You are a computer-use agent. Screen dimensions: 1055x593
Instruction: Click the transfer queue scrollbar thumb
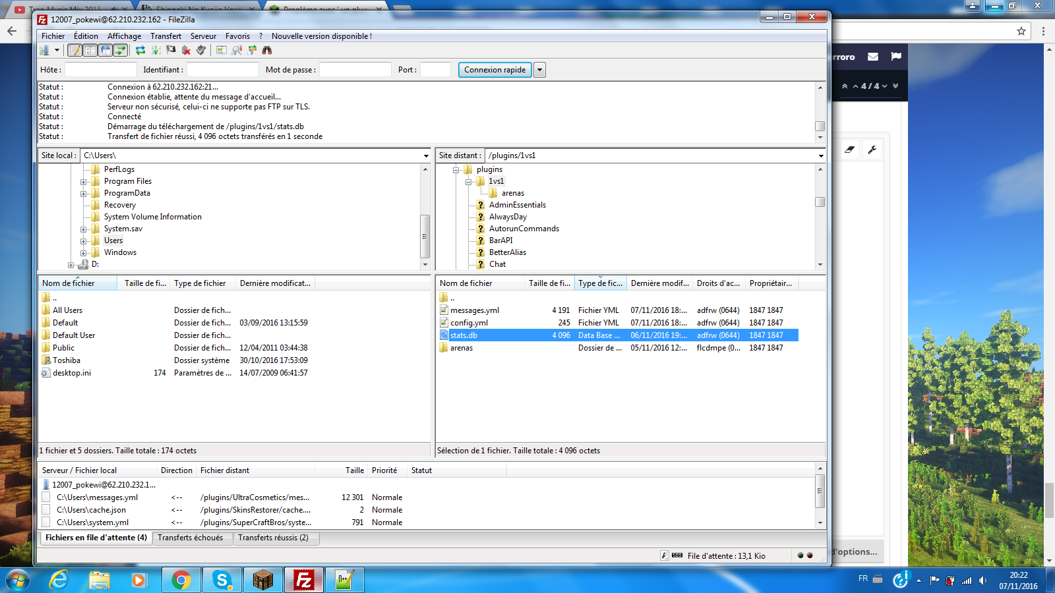point(820,491)
